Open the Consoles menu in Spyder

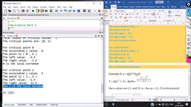pos(43,7)
